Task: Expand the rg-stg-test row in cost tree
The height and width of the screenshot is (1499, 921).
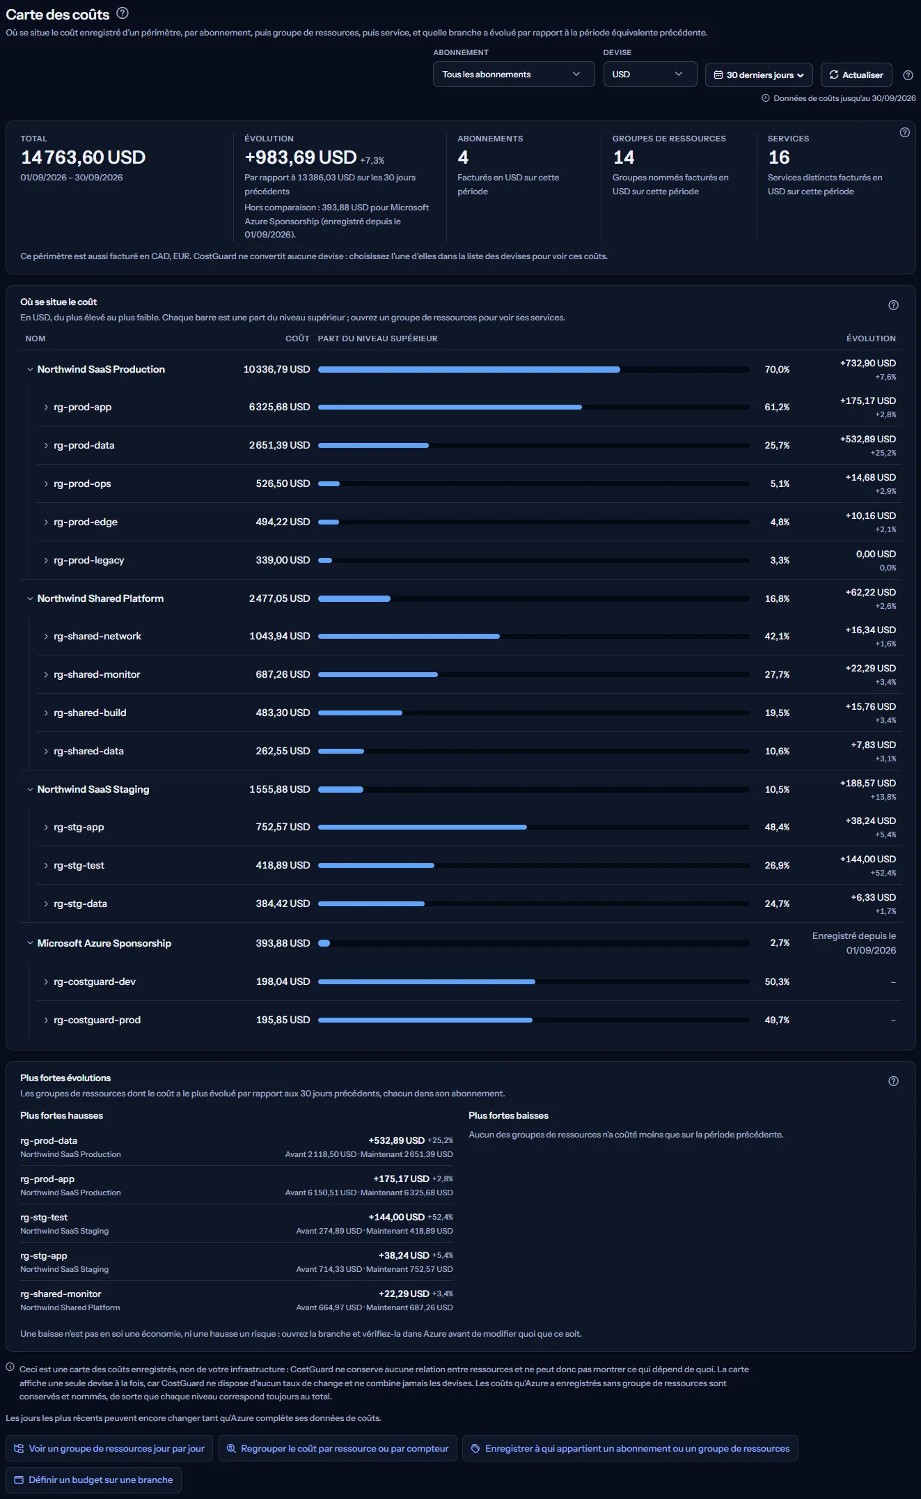Action: pyautogui.click(x=46, y=866)
